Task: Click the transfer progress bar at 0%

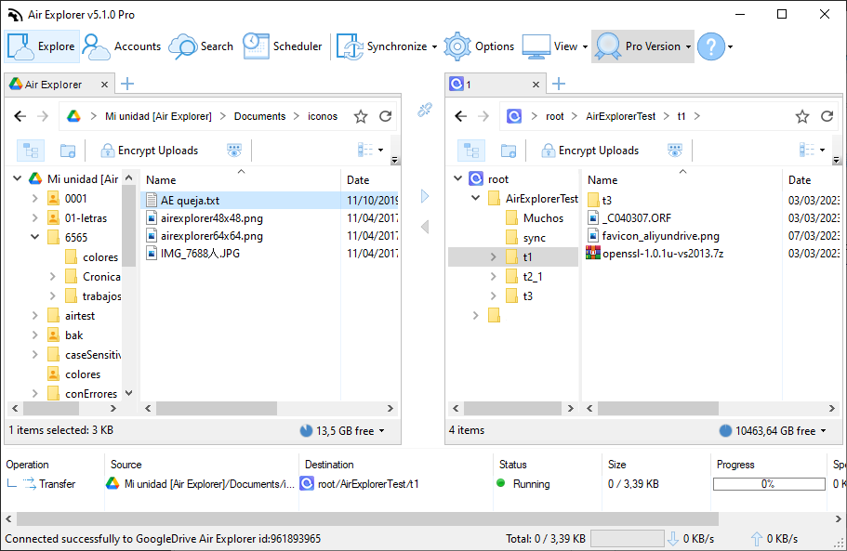Action: pyautogui.click(x=769, y=484)
